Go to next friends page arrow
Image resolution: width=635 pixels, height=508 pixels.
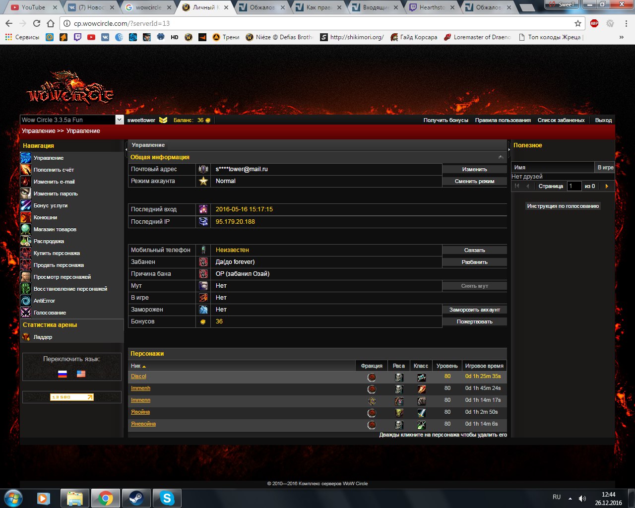click(606, 186)
